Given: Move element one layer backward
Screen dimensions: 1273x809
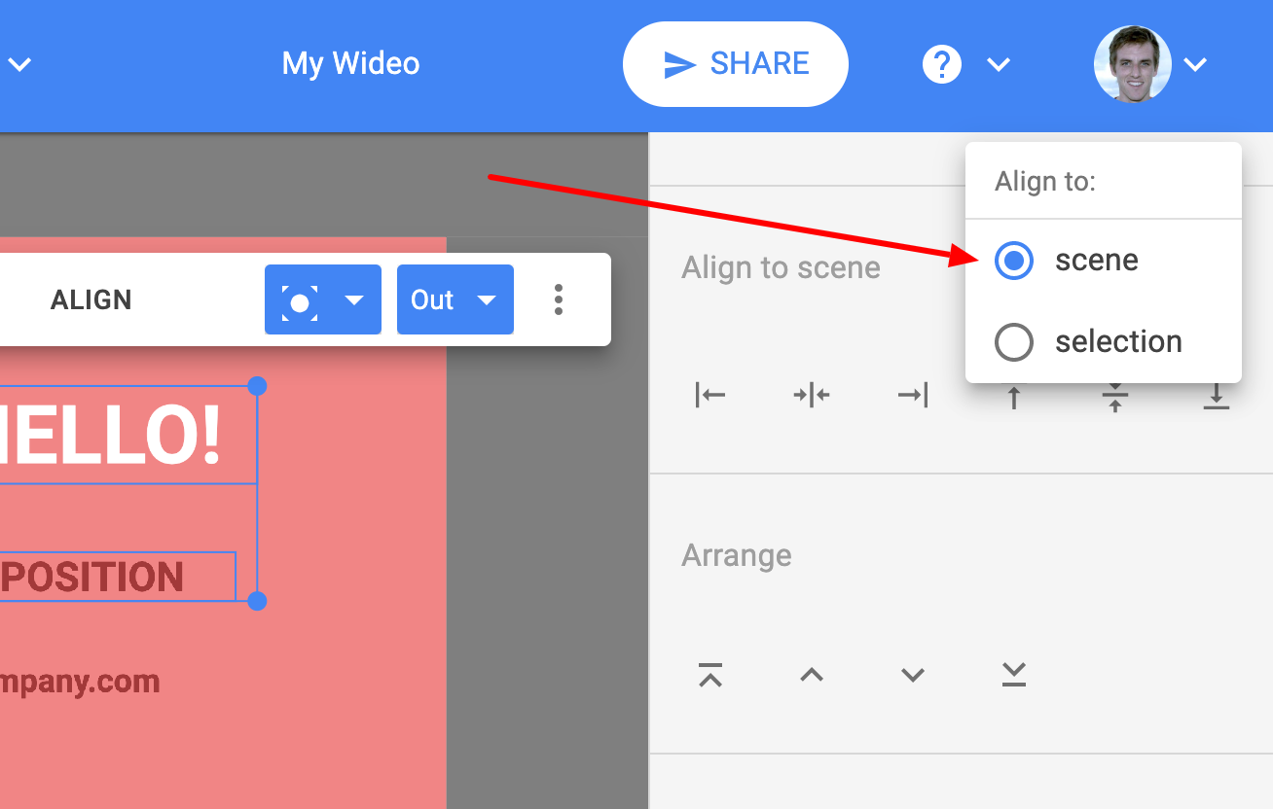Looking at the screenshot, I should coord(912,674).
